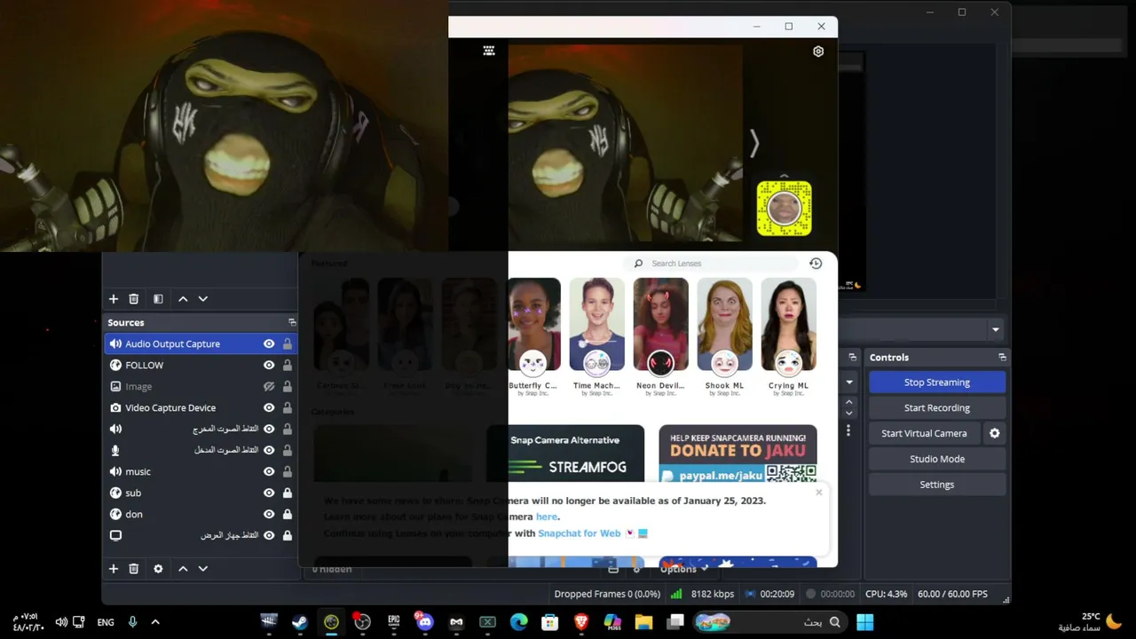Expand the dropdown above the Controls panel
Image resolution: width=1136 pixels, height=639 pixels.
[995, 329]
